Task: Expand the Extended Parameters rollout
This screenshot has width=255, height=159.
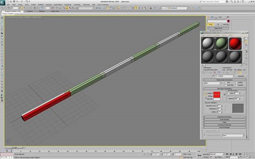Action: (x=224, y=117)
